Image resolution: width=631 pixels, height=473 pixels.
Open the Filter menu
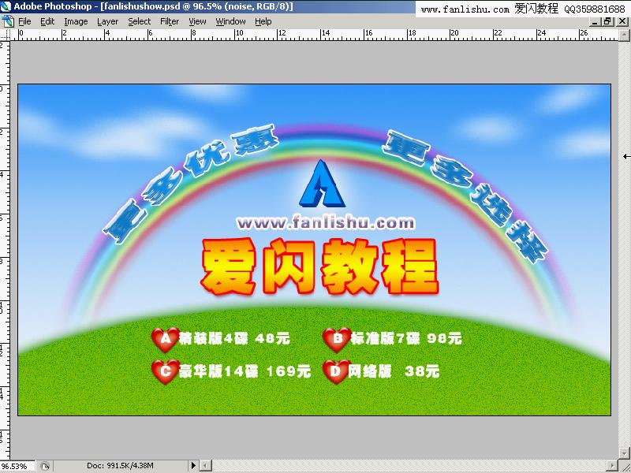click(x=170, y=21)
